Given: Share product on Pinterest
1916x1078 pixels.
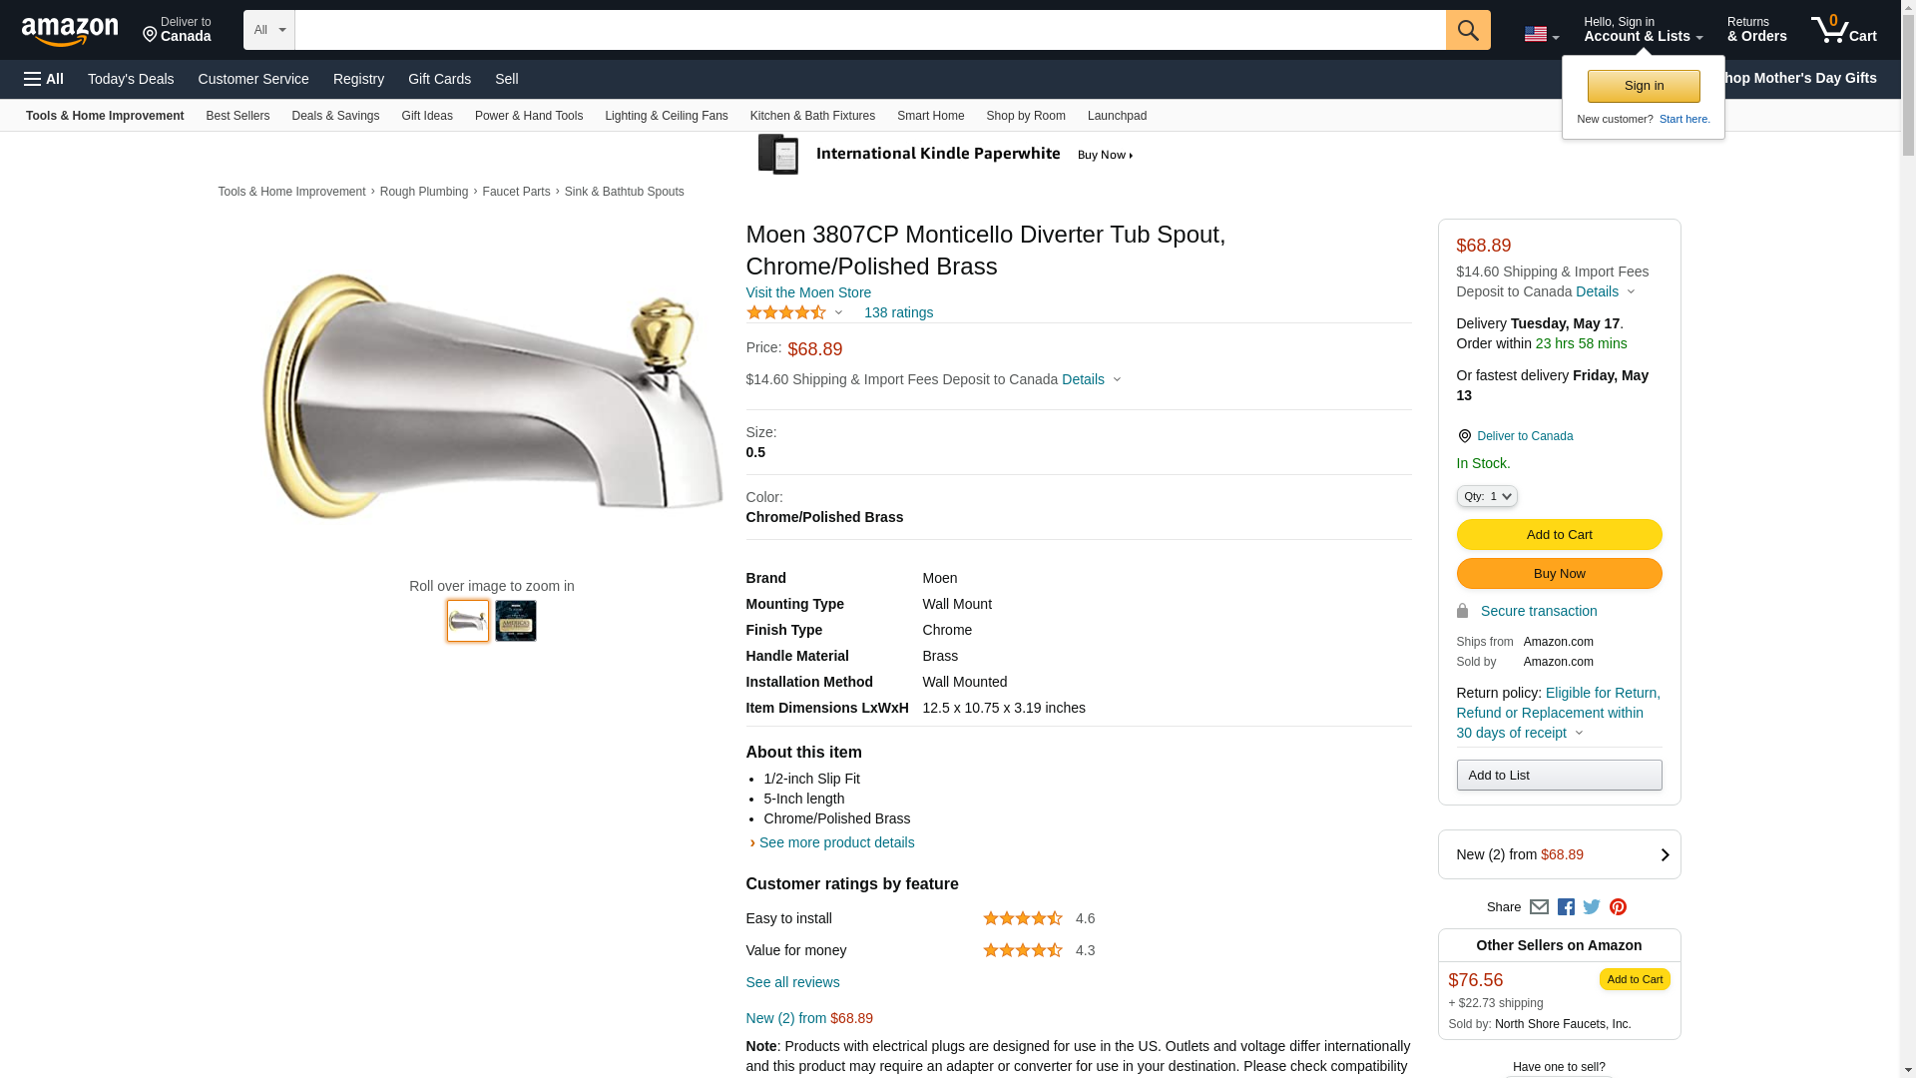Looking at the screenshot, I should point(1618,907).
